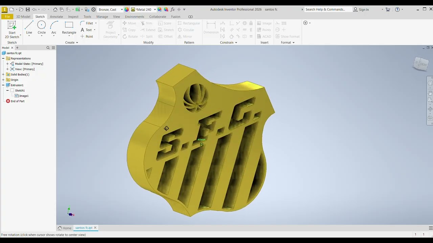Open the shopping cart icon
The width and height of the screenshot is (433, 243).
click(x=388, y=9)
